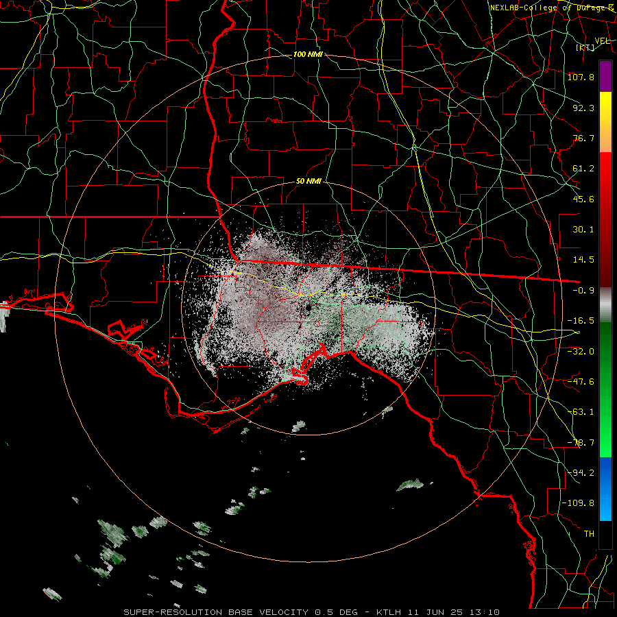Pick the gray near-zero segment of the color bar

coord(605,305)
